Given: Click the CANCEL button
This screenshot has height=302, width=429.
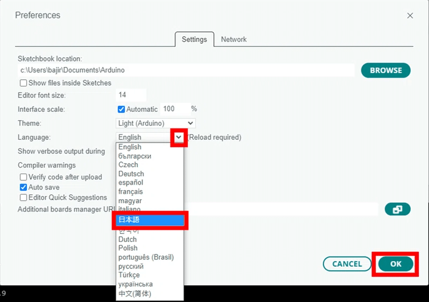Looking at the screenshot, I should coord(347,264).
